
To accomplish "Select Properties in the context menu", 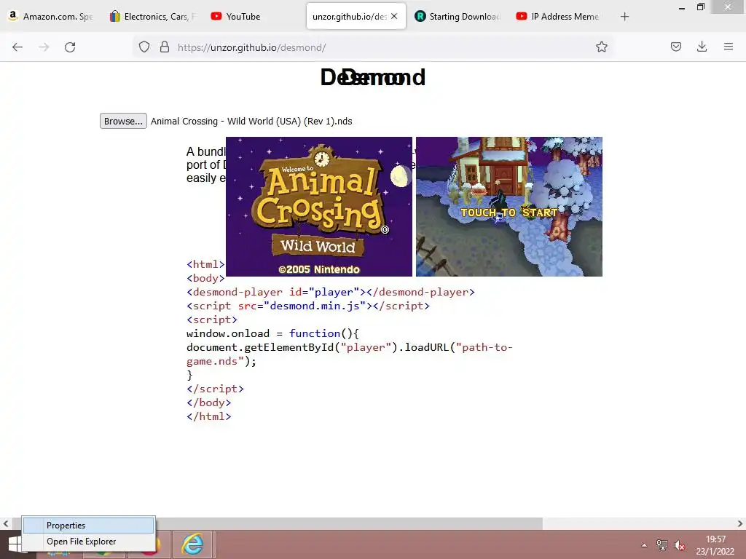I will point(88,526).
